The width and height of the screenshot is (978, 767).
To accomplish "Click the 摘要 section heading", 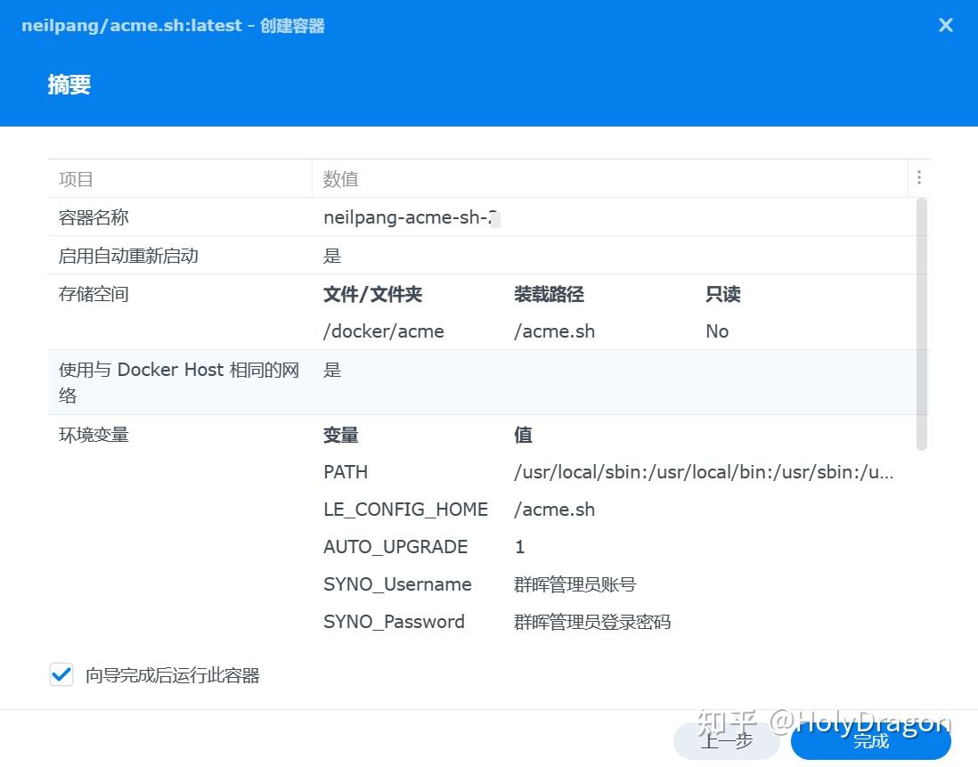I will 69,85.
